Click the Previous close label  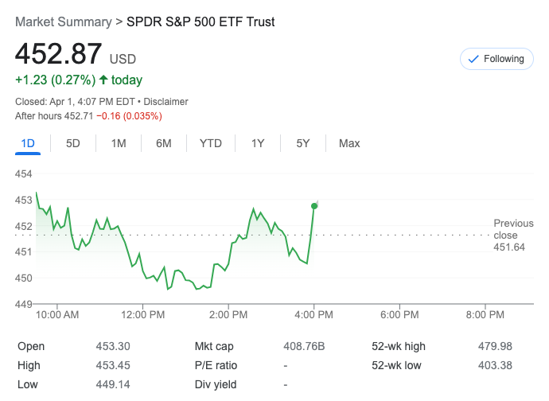tap(513, 229)
